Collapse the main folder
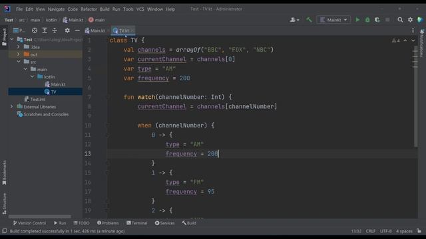The image size is (426, 239). tap(25, 69)
